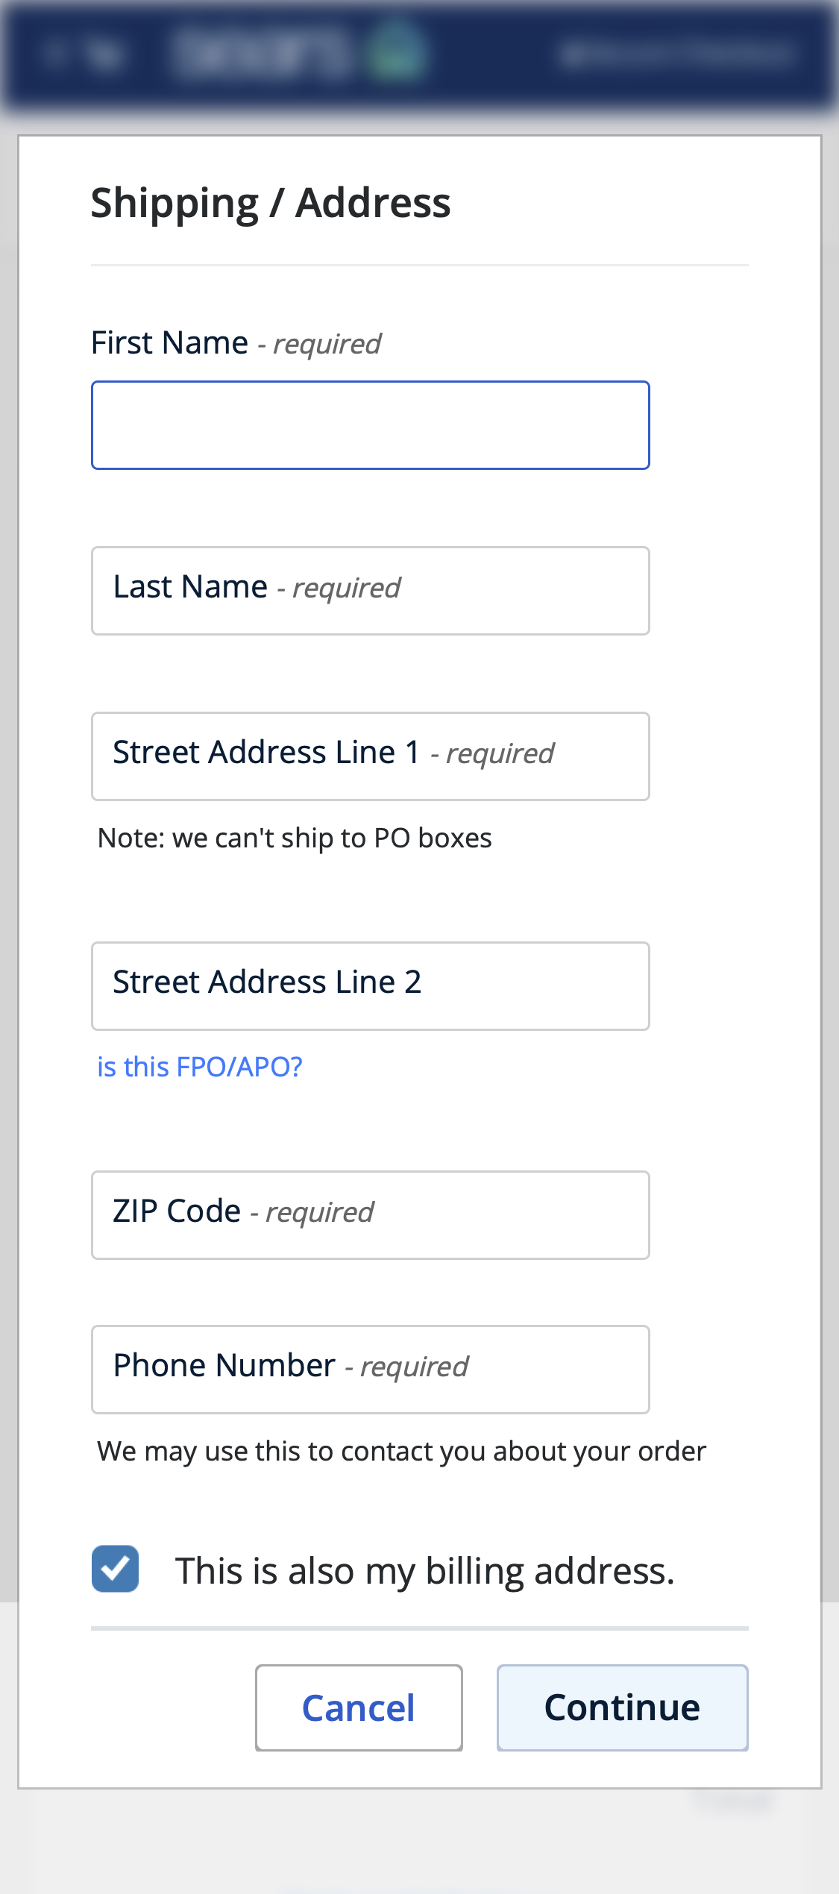Tick the billing address checkbox
Viewport: 839px width, 1894px height.
pyautogui.click(x=116, y=1569)
